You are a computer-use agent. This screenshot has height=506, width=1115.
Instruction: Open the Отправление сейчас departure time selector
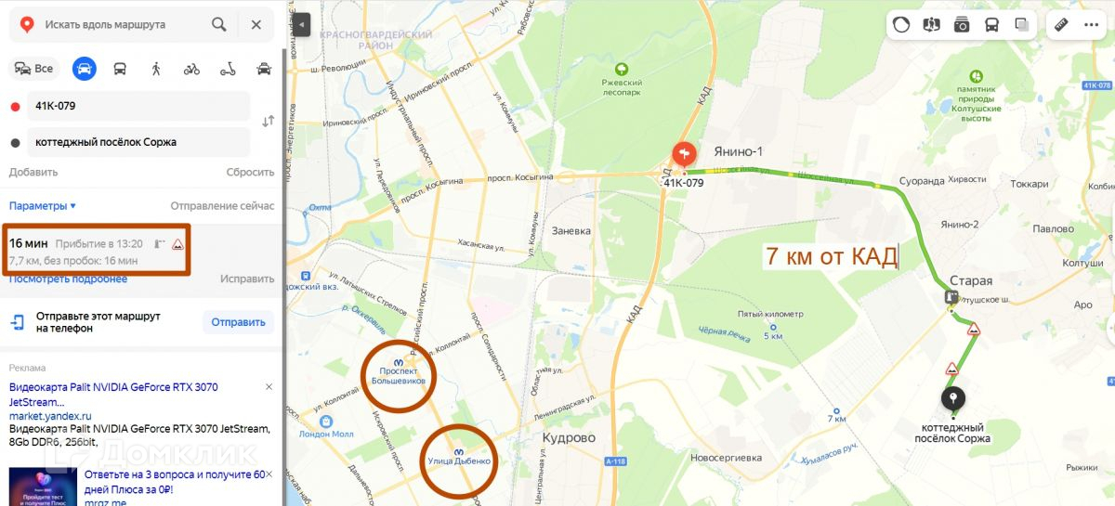click(x=222, y=206)
